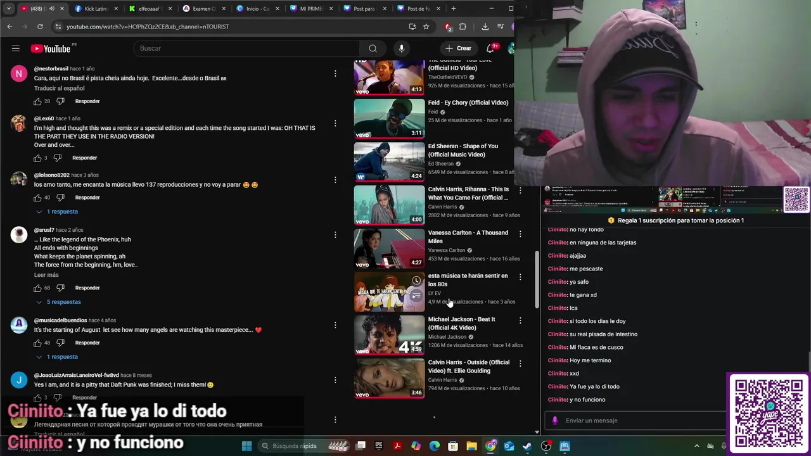This screenshot has width=811, height=456.
Task: Click Responder on @srusl7 comment
Action: (87, 288)
